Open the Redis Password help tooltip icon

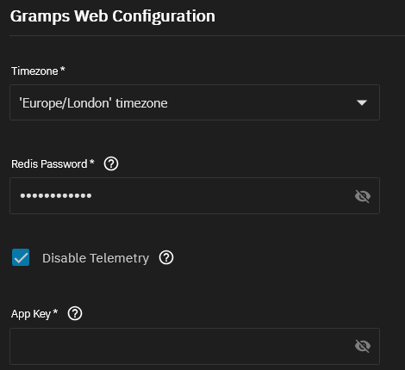(x=111, y=164)
